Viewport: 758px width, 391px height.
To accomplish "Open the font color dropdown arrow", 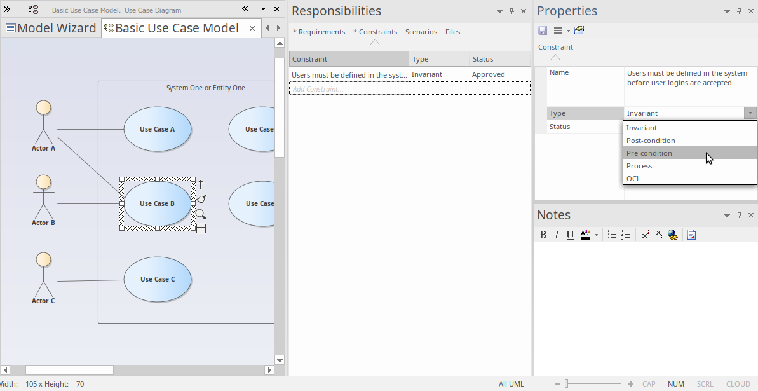I will coord(596,235).
